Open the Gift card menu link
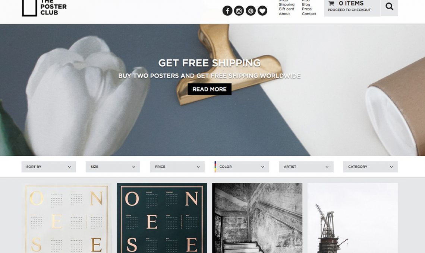 pos(286,9)
